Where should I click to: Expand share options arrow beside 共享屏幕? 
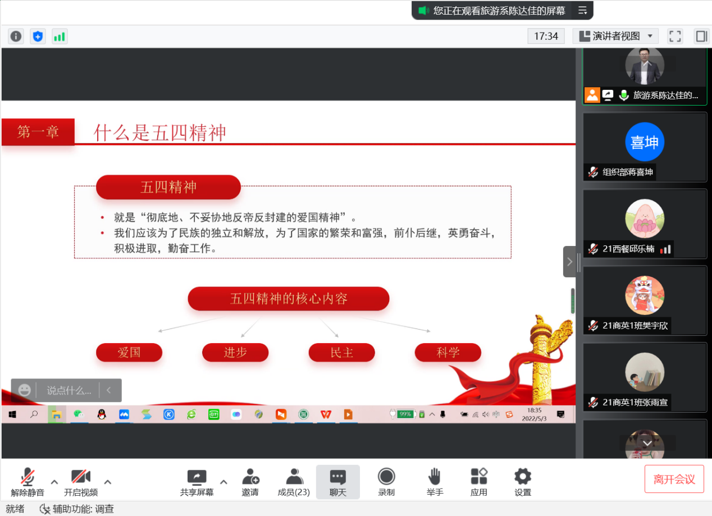tap(223, 482)
